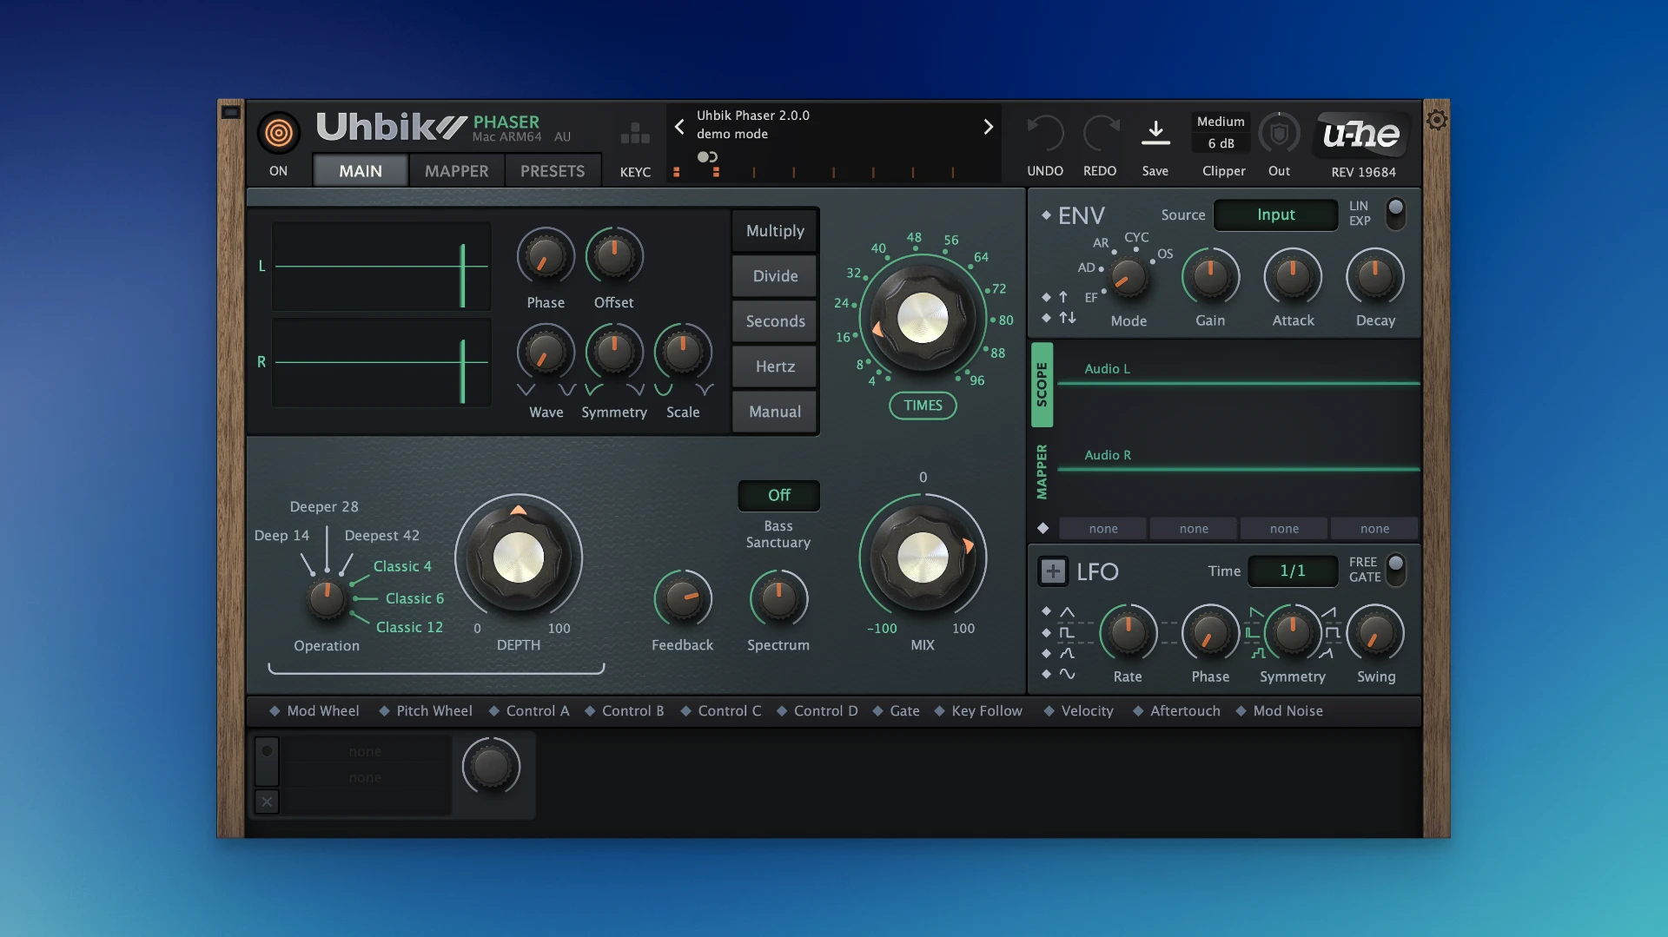Open the first none mapper slot

coord(1103,528)
